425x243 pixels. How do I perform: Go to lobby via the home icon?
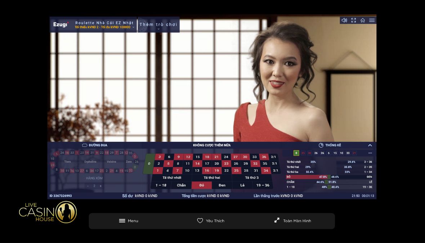363,21
